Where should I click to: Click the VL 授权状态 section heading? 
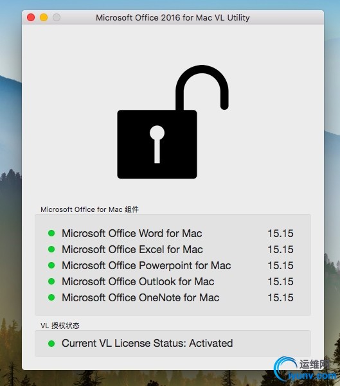[x=60, y=326]
